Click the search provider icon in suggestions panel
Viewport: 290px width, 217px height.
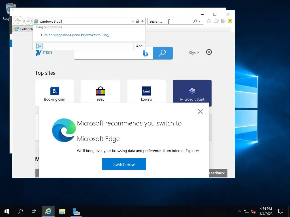pos(39,46)
